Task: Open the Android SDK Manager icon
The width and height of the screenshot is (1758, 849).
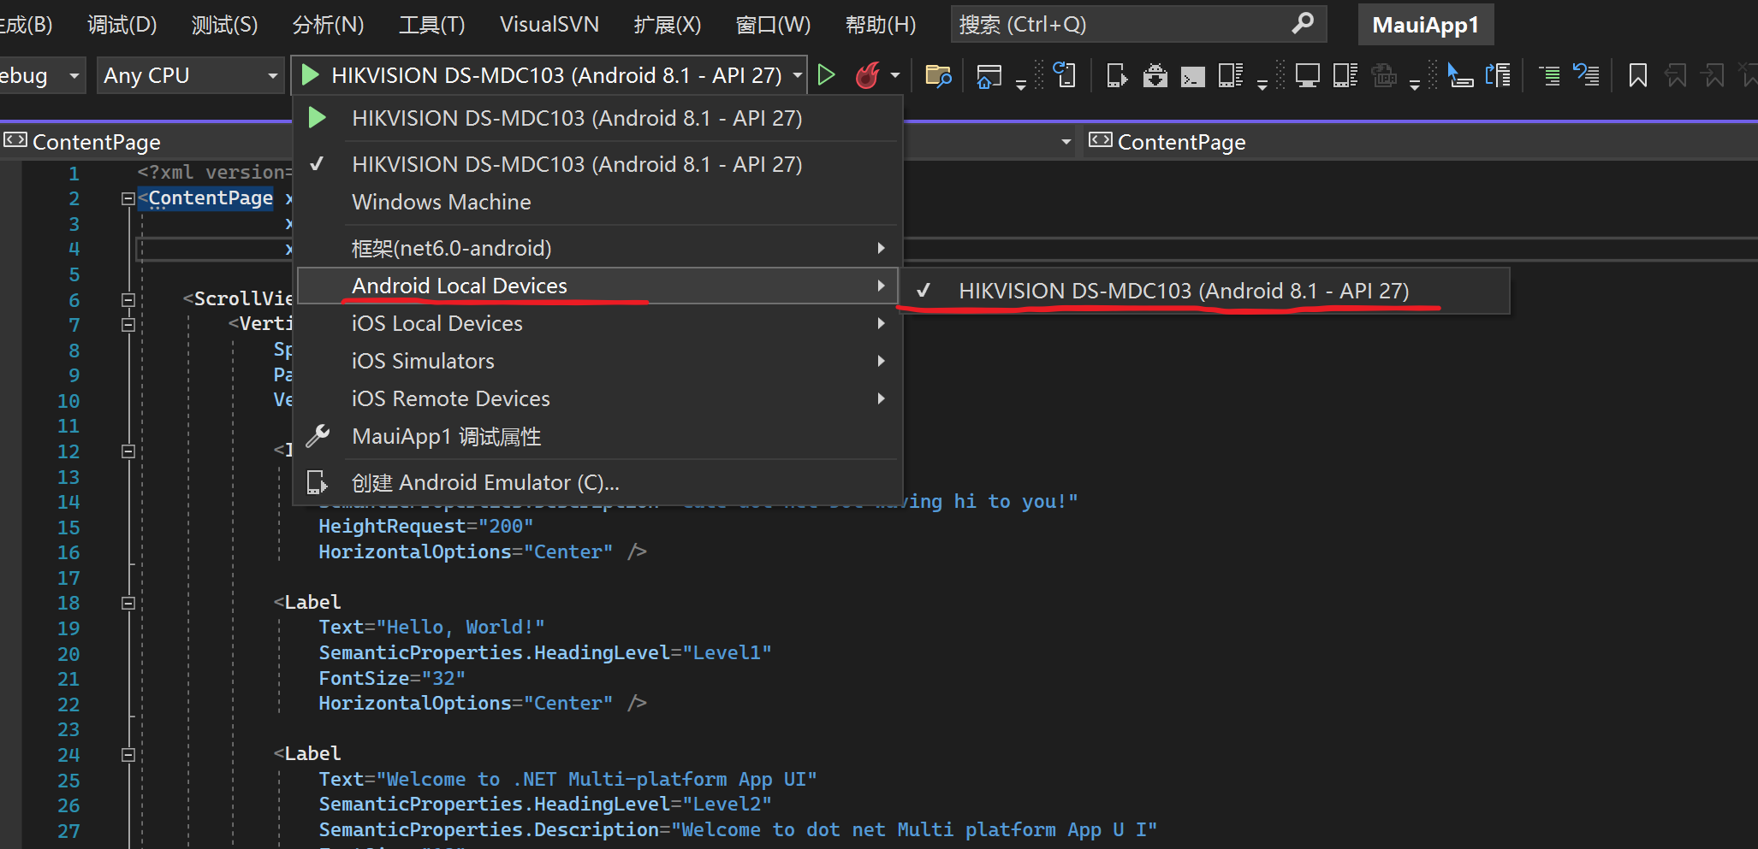Action: (x=1155, y=76)
